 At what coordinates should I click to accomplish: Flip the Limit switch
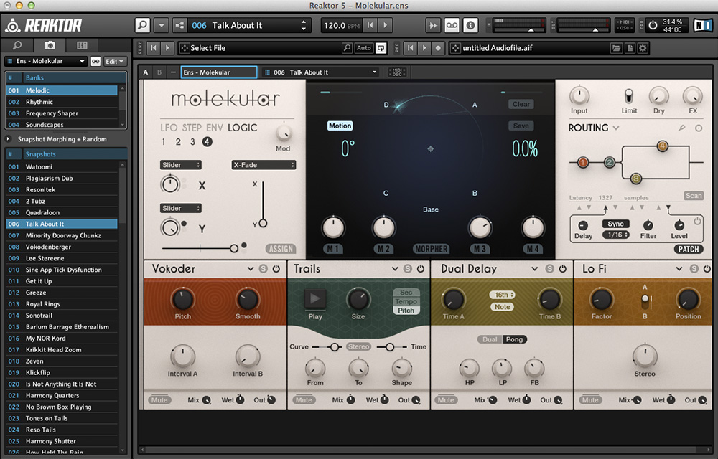pyautogui.click(x=629, y=97)
